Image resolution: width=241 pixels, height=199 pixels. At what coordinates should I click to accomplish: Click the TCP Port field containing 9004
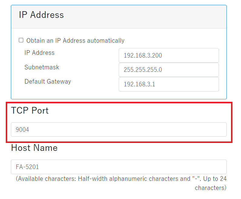pos(119,130)
